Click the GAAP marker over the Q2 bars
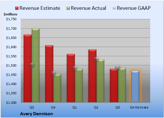Image resolution: width=164 pixels, height=118 pixels. (96, 60)
